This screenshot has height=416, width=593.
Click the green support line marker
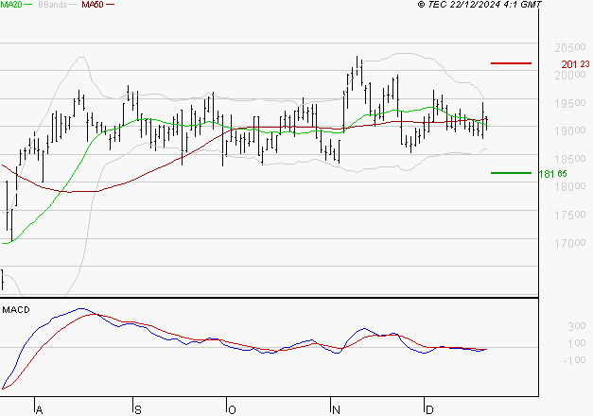(511, 173)
